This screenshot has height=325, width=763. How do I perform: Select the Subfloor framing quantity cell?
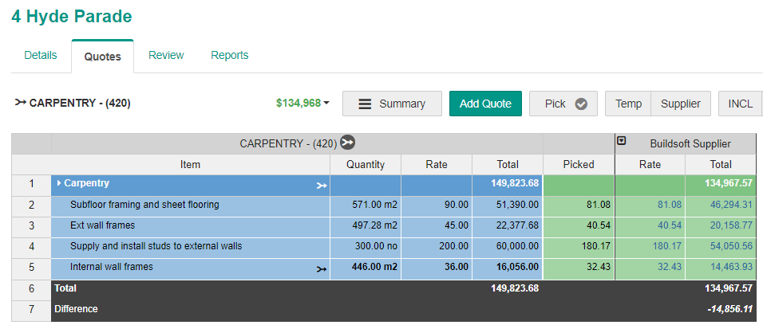pos(365,205)
